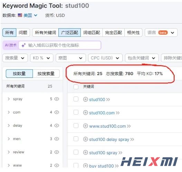Switch grouping to 按数量
The height and width of the screenshot is (172, 182).
pos(19,74)
